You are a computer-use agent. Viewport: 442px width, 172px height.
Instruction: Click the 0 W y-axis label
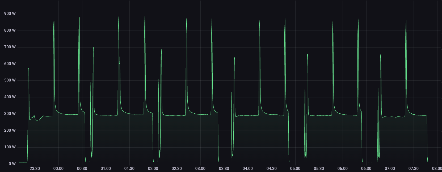[12, 164]
